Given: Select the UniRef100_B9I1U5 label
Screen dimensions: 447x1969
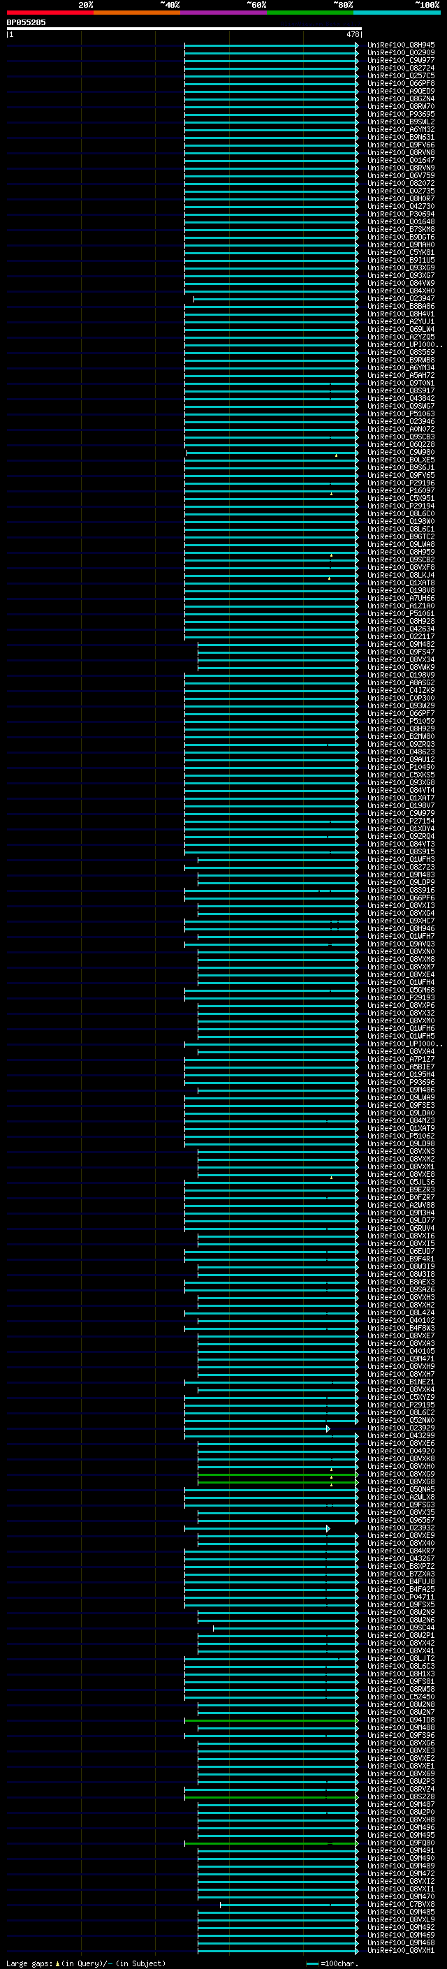Looking at the screenshot, I should 401,260.
